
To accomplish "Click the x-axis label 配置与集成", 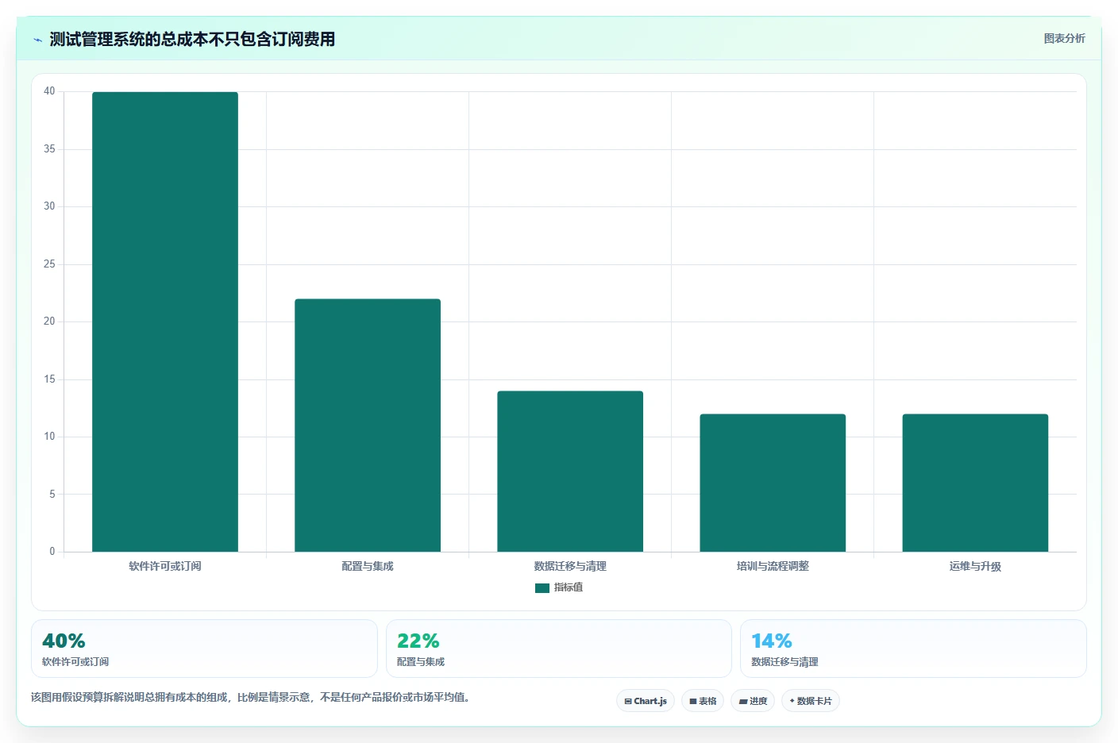I will coord(368,566).
